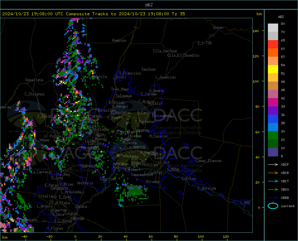Click the L_PAZ label at right edge
The height and width of the screenshot is (241, 298).
(246, 203)
